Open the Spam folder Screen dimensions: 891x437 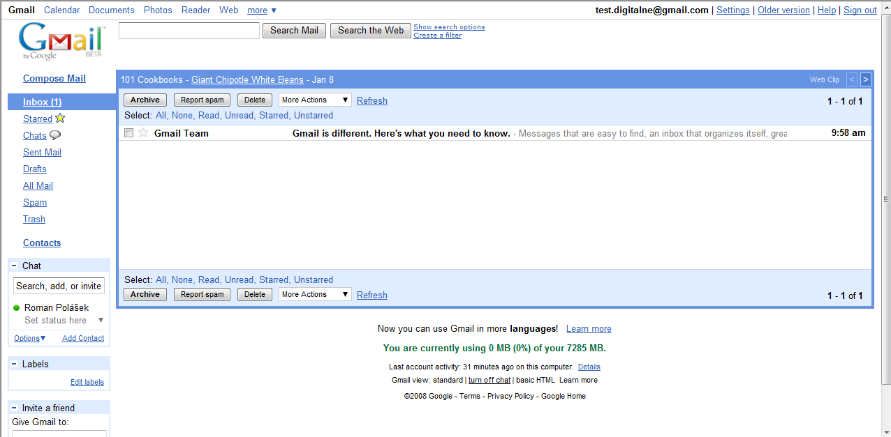point(35,202)
